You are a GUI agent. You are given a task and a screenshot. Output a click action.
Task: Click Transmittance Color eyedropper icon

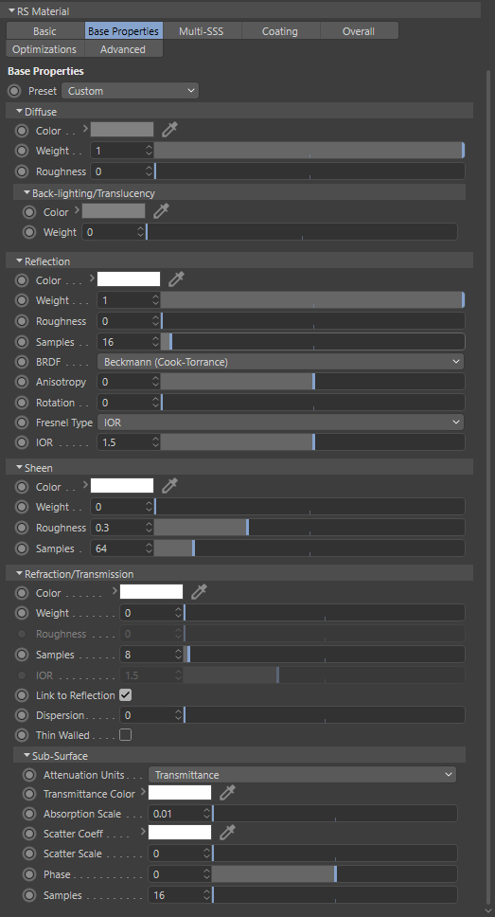point(227,793)
